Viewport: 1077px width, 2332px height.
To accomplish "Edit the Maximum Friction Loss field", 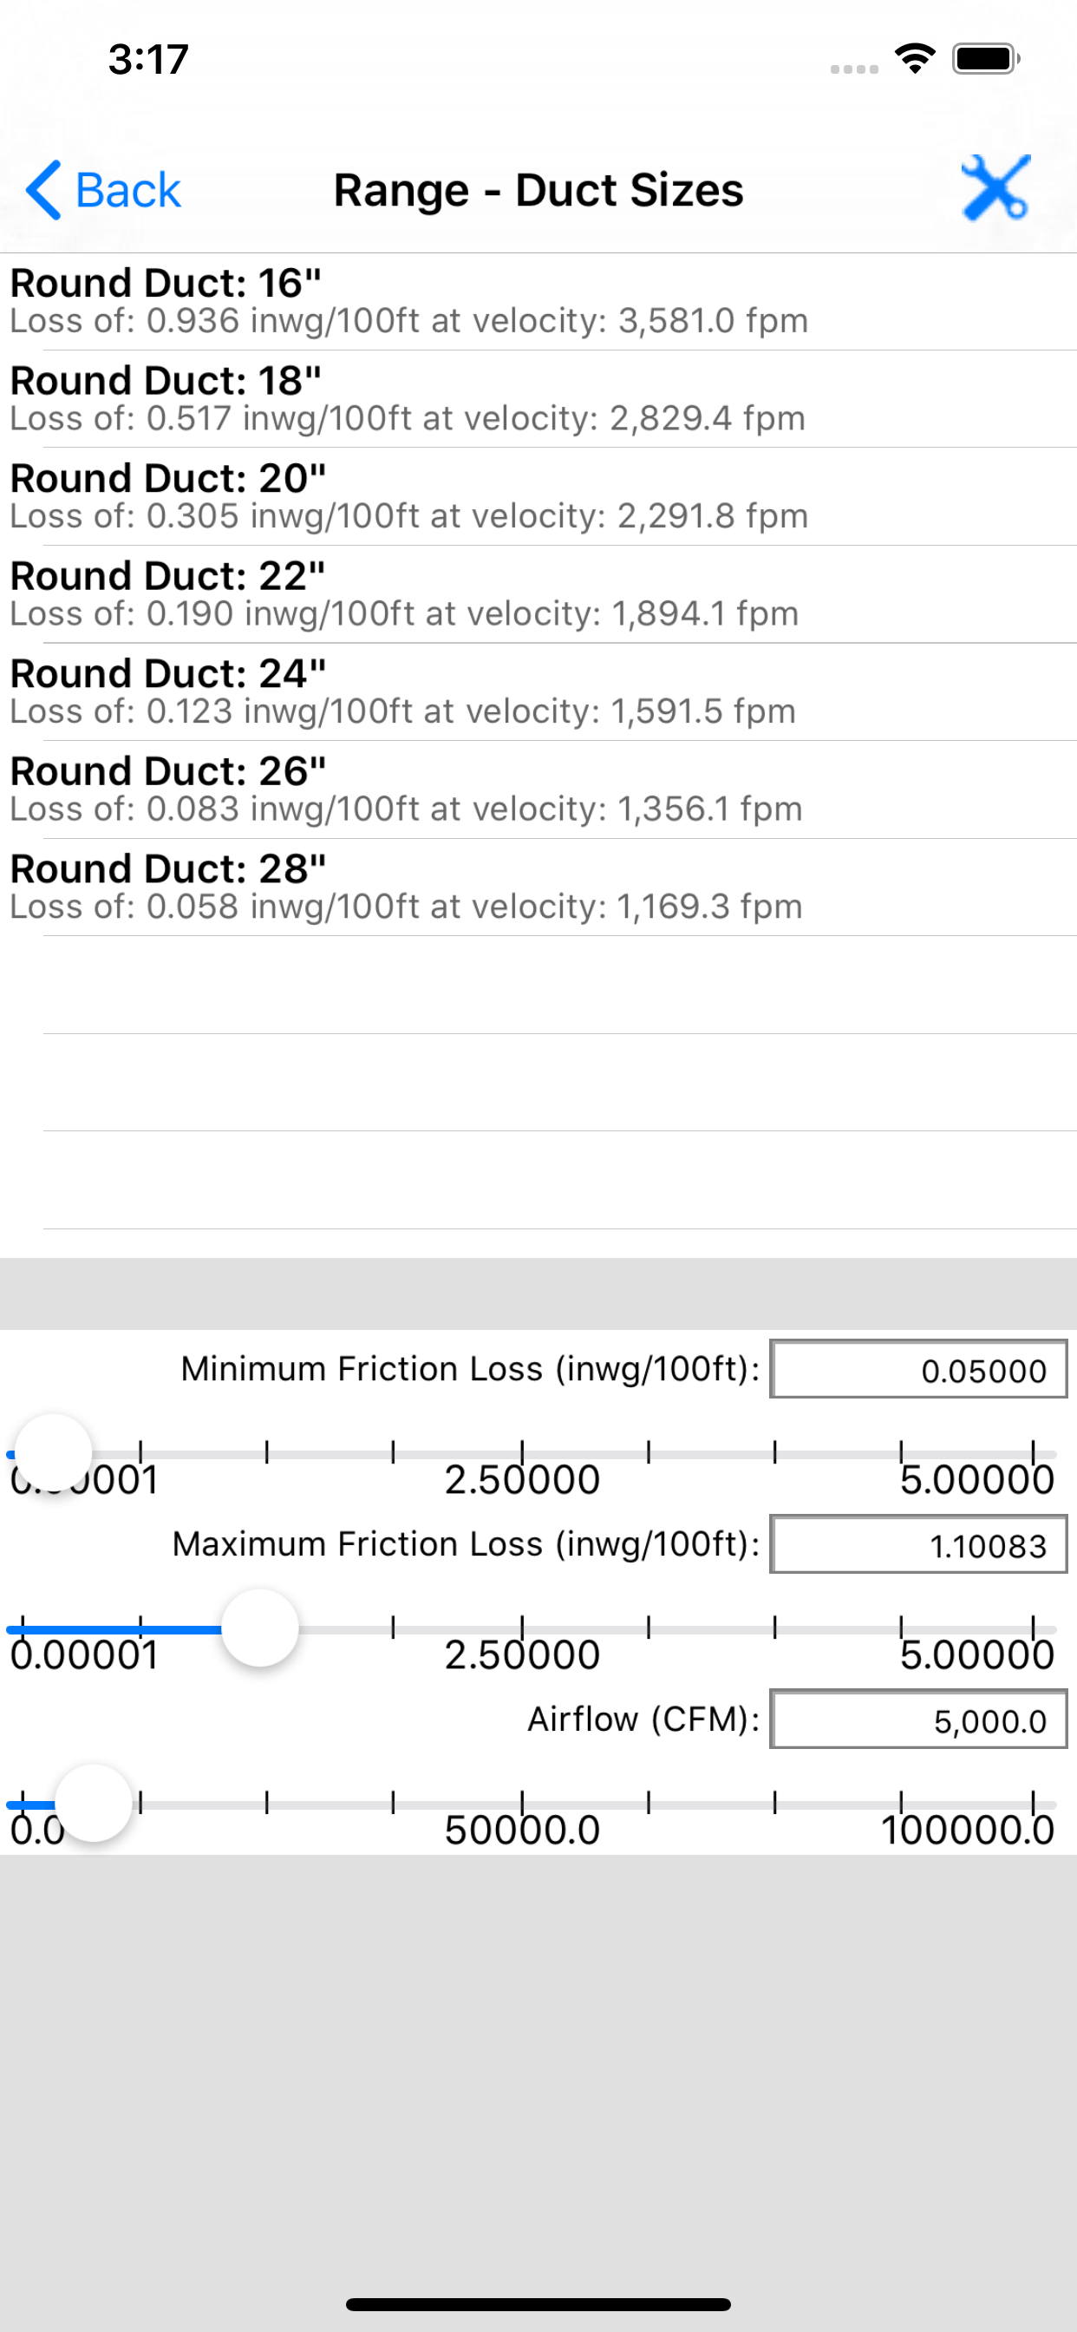I will (x=918, y=1544).
